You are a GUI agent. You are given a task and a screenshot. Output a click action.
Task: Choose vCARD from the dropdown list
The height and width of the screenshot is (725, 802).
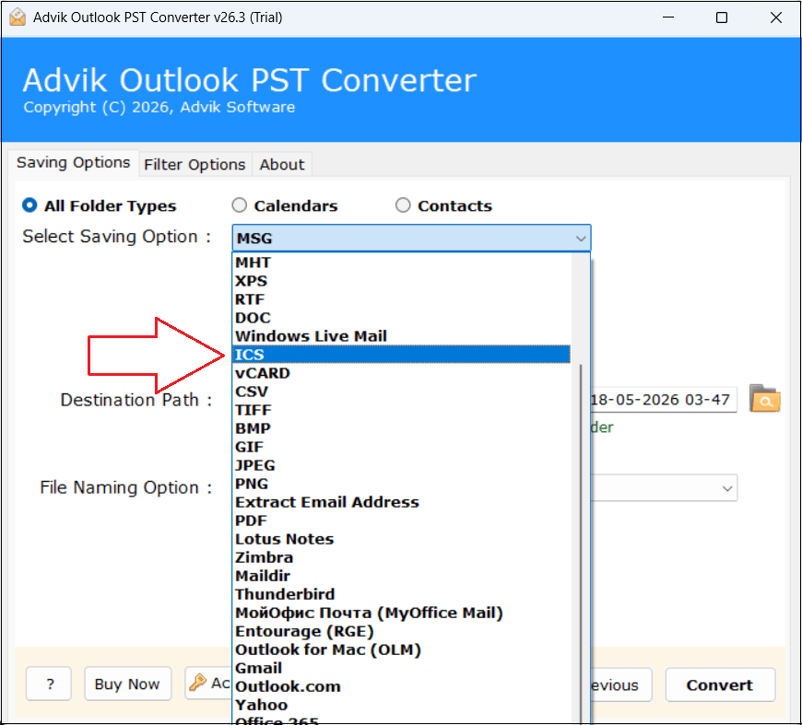402,373
